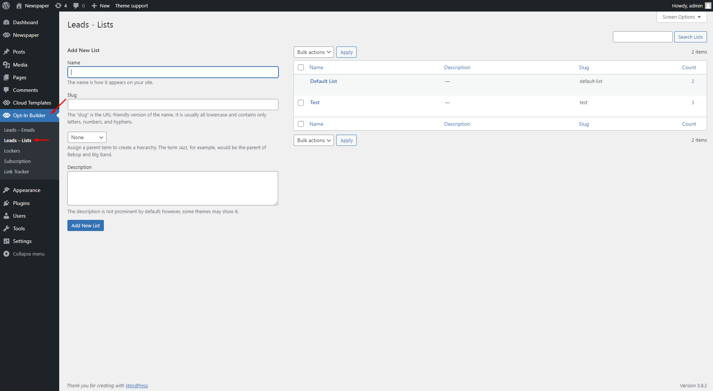Image resolution: width=713 pixels, height=391 pixels.
Task: Sort by footer Slug column
Action: point(584,124)
